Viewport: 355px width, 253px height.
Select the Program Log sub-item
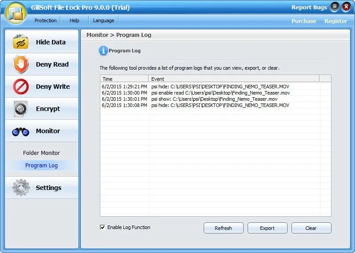tap(41, 166)
